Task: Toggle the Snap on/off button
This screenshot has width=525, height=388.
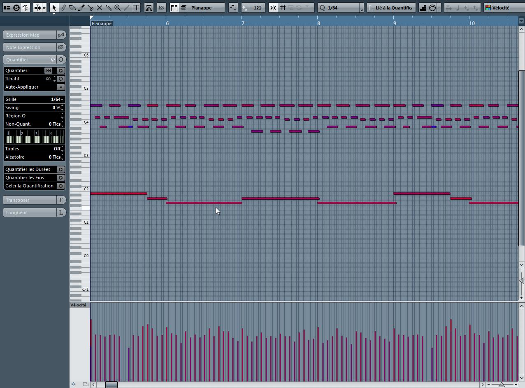Action: [x=273, y=7]
